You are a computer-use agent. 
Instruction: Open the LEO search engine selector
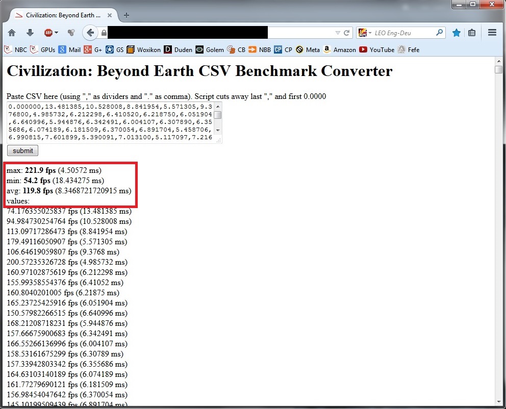(x=365, y=33)
